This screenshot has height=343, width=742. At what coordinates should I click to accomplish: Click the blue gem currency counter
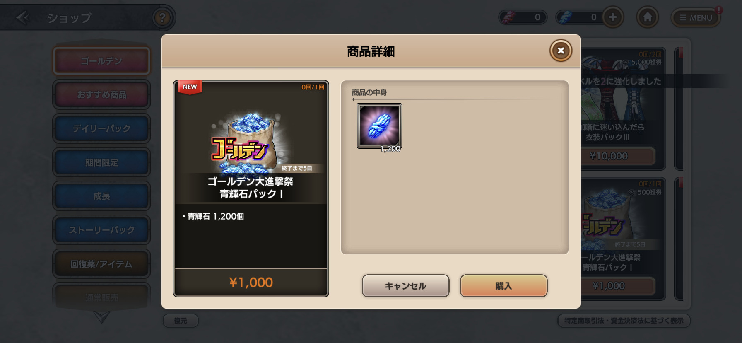point(580,17)
